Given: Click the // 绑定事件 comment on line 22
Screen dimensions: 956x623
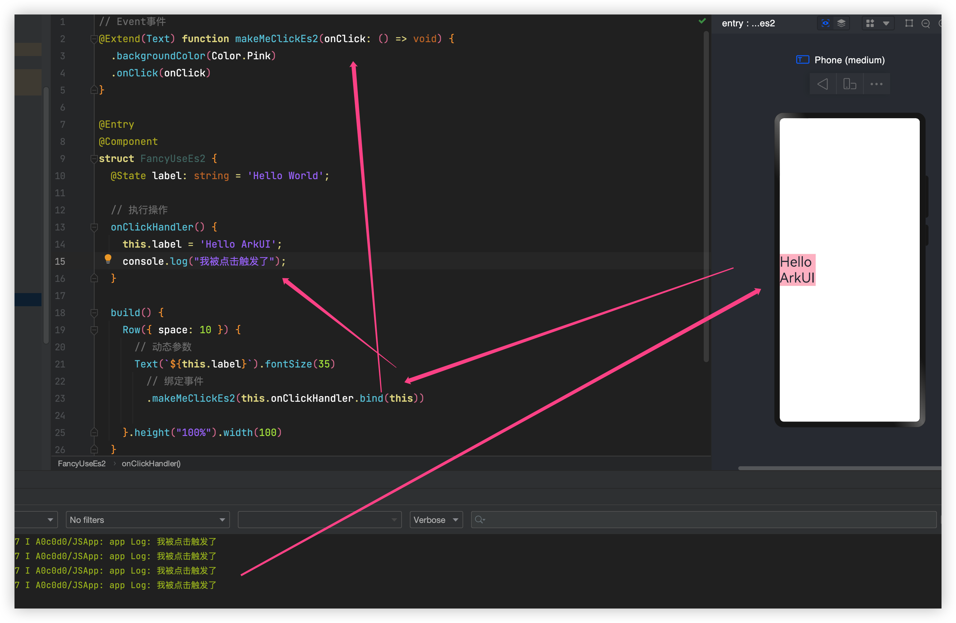Looking at the screenshot, I should [175, 381].
